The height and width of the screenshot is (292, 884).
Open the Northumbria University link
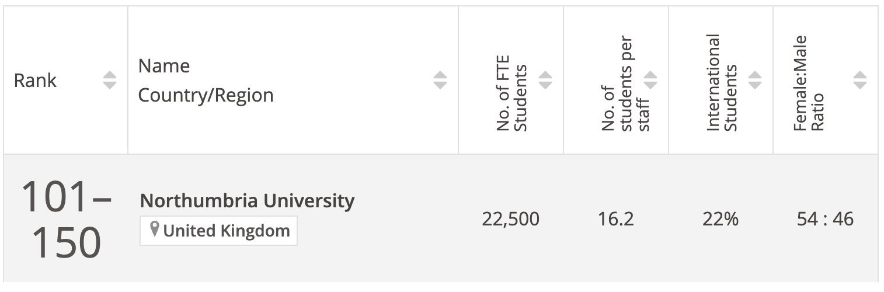[x=247, y=201]
